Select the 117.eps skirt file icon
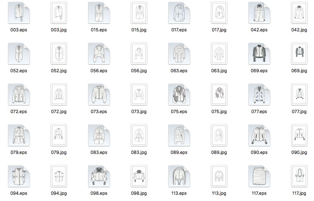 tap(259, 177)
